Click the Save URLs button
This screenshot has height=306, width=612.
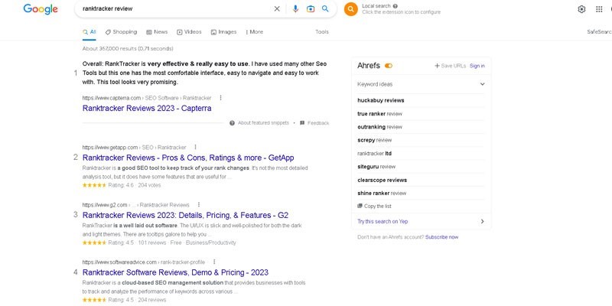pos(451,66)
